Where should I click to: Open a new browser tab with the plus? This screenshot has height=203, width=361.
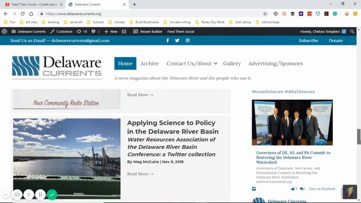tap(134, 5)
